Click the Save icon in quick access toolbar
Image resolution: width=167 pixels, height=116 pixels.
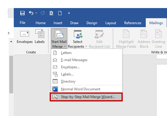coord(22,13)
